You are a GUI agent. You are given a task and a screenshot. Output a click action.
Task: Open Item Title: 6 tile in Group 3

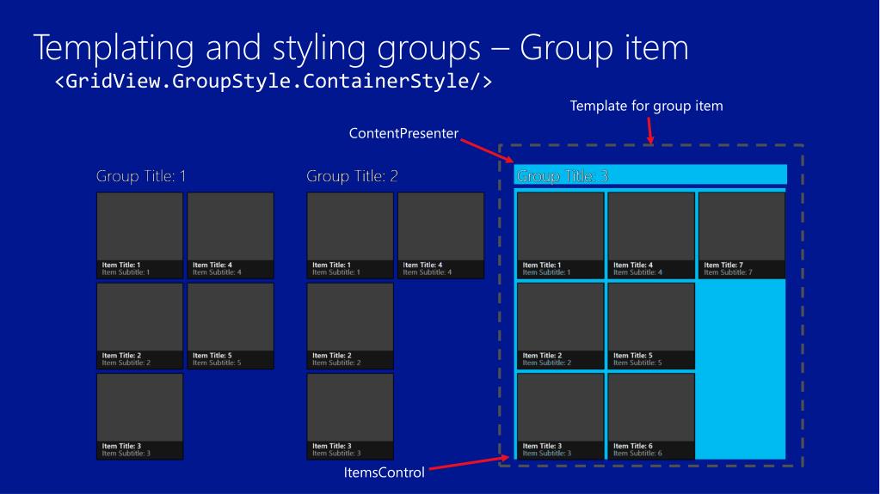[x=651, y=417]
